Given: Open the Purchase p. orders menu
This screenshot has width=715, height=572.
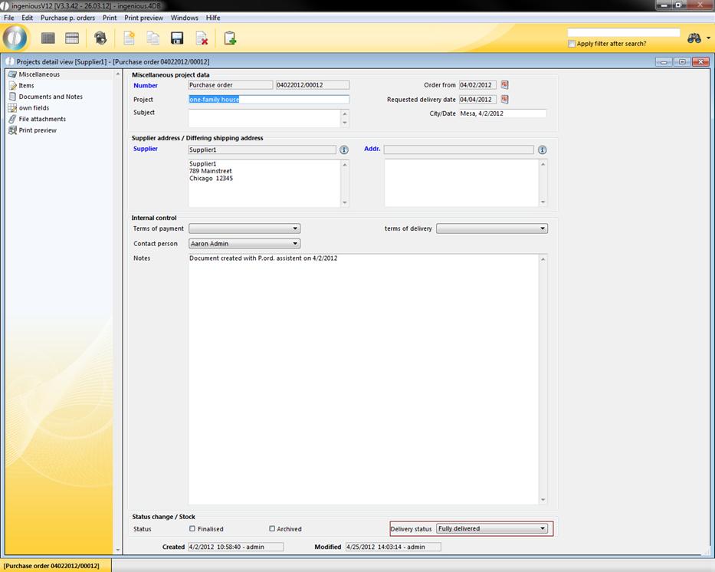Looking at the screenshot, I should coord(67,18).
